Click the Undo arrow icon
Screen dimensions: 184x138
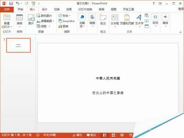[18, 3]
